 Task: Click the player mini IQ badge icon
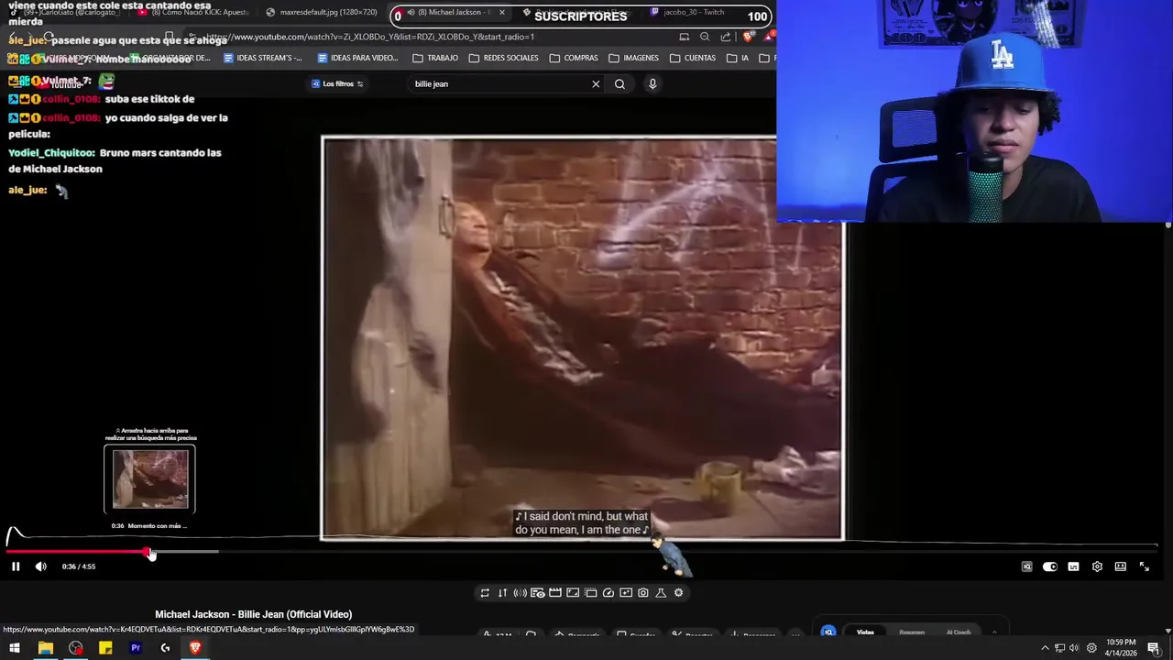point(1026,566)
